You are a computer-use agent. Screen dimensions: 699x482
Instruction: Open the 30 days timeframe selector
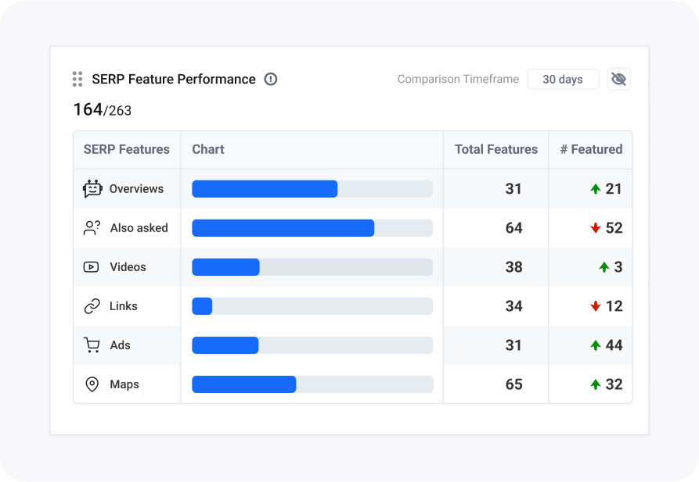pos(563,79)
